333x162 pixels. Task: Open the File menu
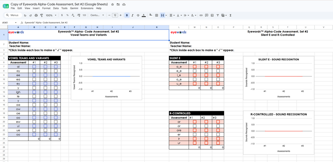13,8
